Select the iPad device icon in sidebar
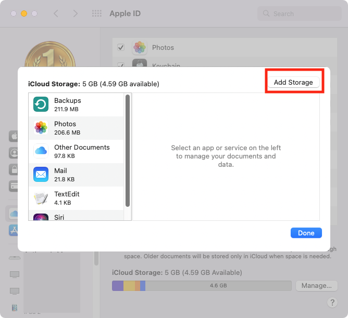This screenshot has width=348, height=318. coord(15,308)
